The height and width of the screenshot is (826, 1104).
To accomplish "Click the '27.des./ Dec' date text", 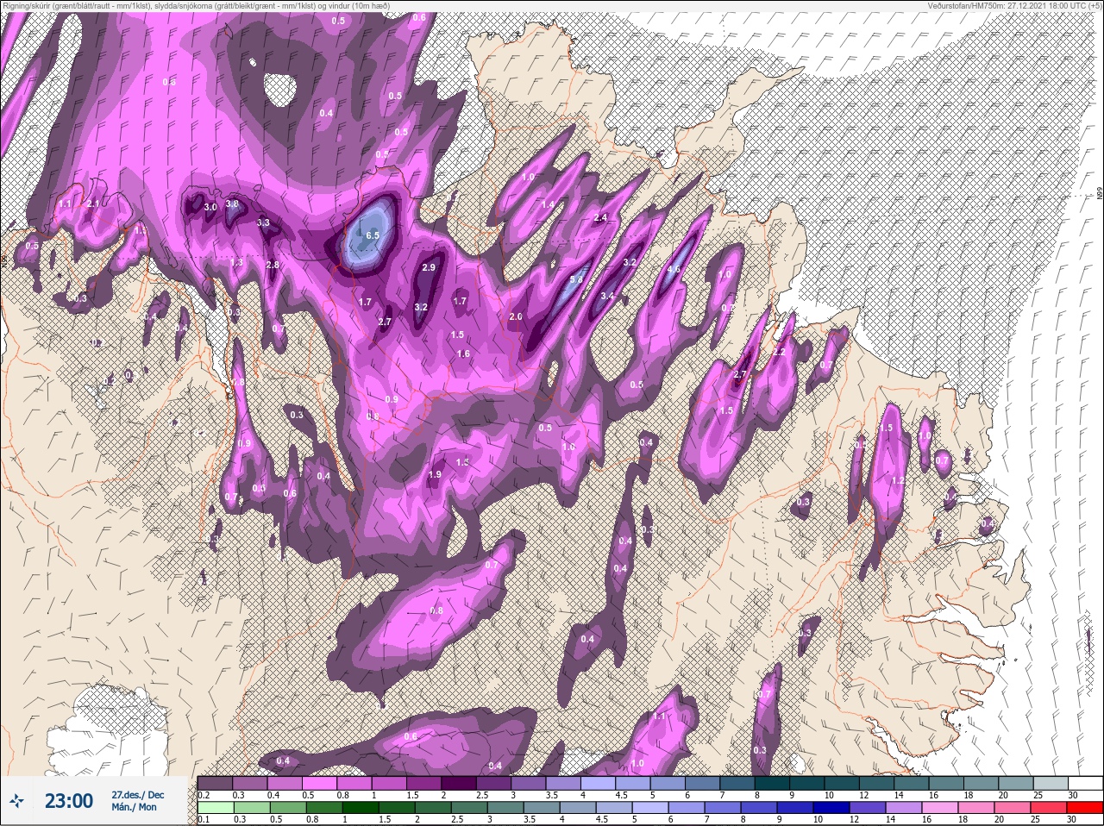I will [137, 795].
